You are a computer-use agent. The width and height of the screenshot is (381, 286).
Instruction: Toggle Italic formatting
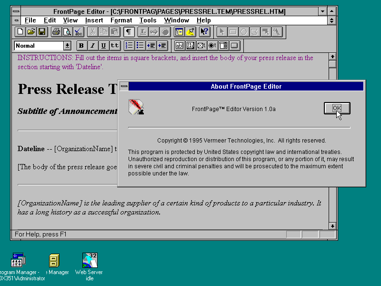coord(92,45)
